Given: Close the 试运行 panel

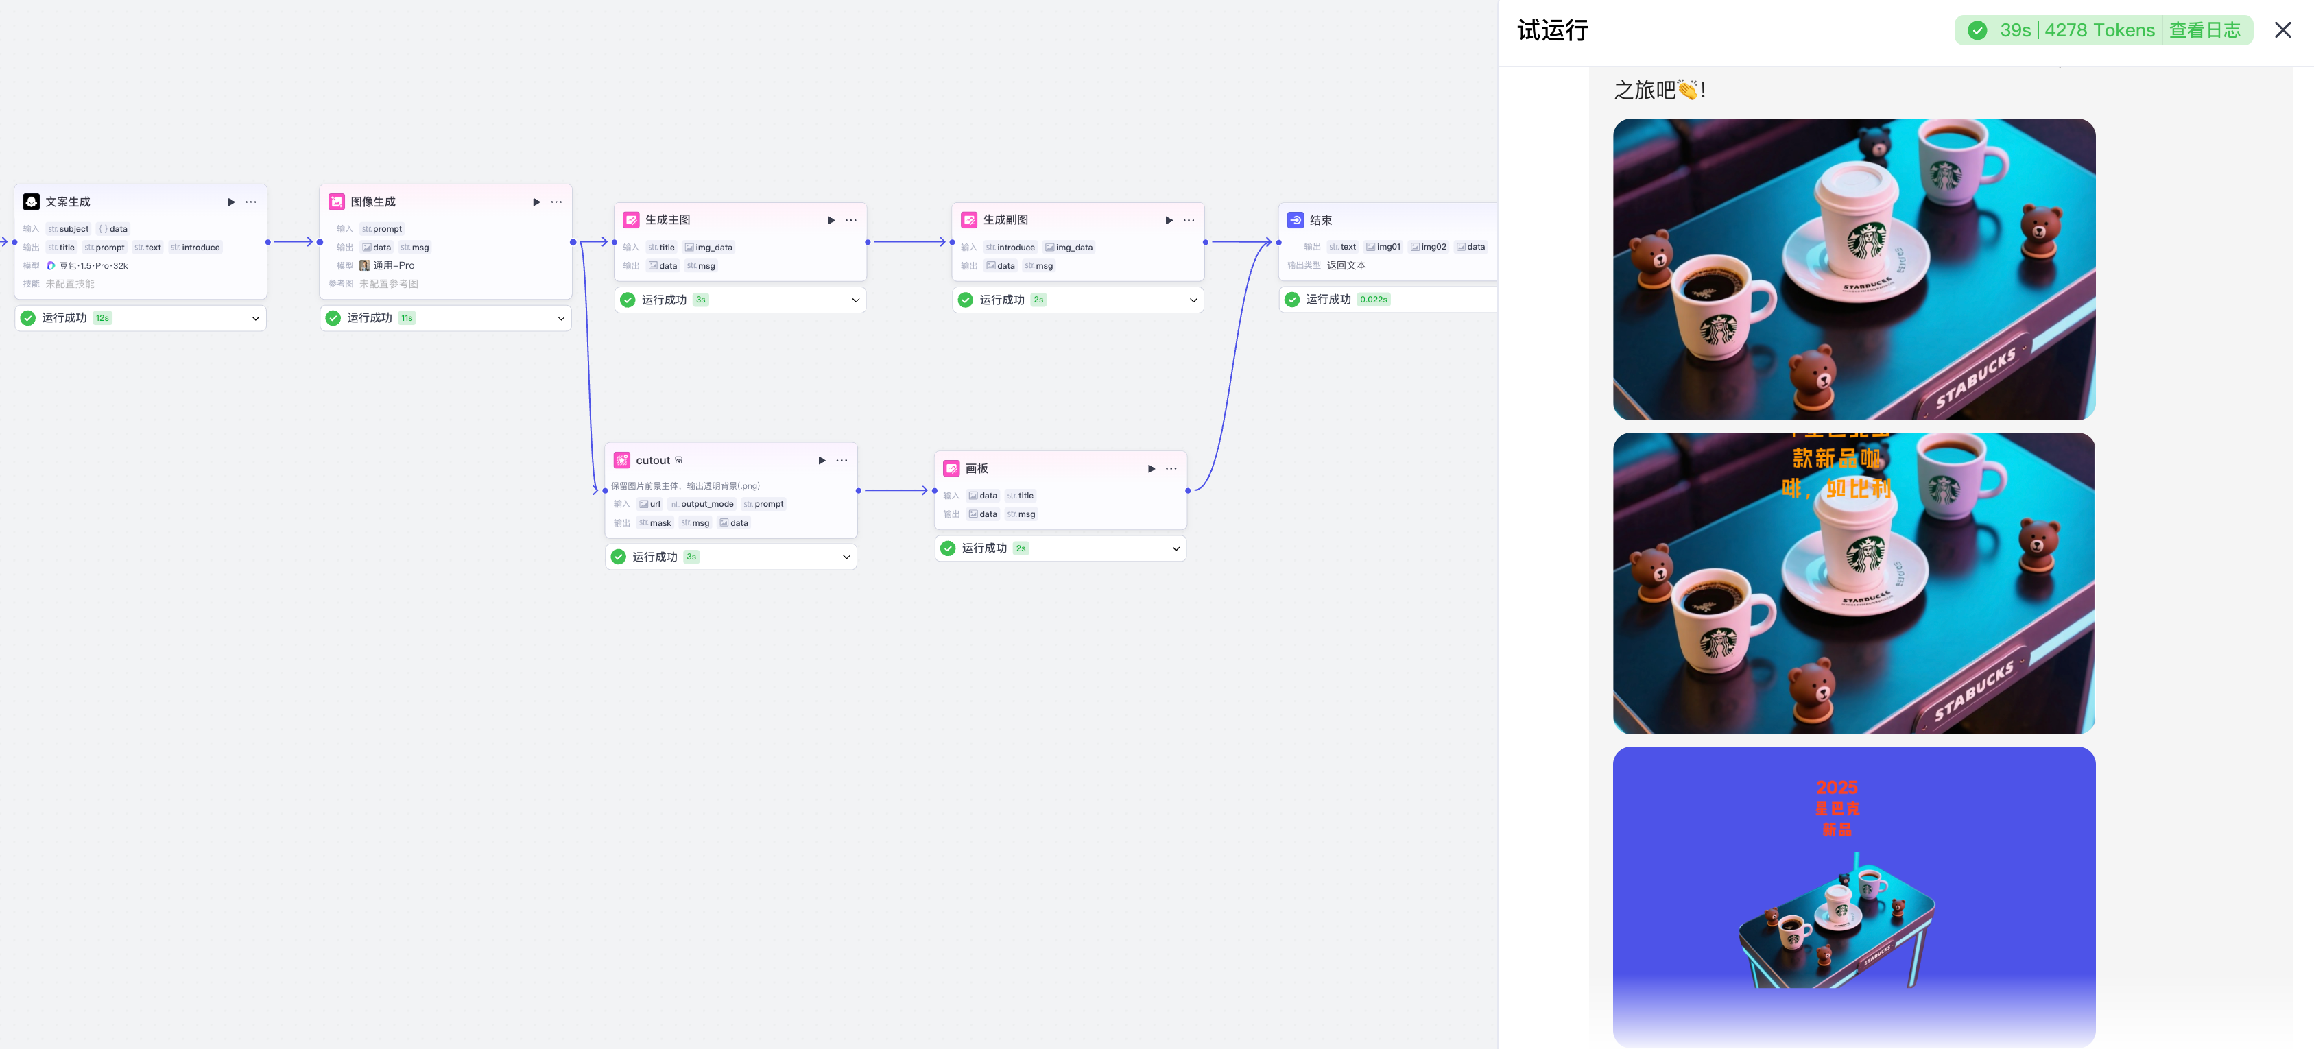Looking at the screenshot, I should (x=2282, y=31).
